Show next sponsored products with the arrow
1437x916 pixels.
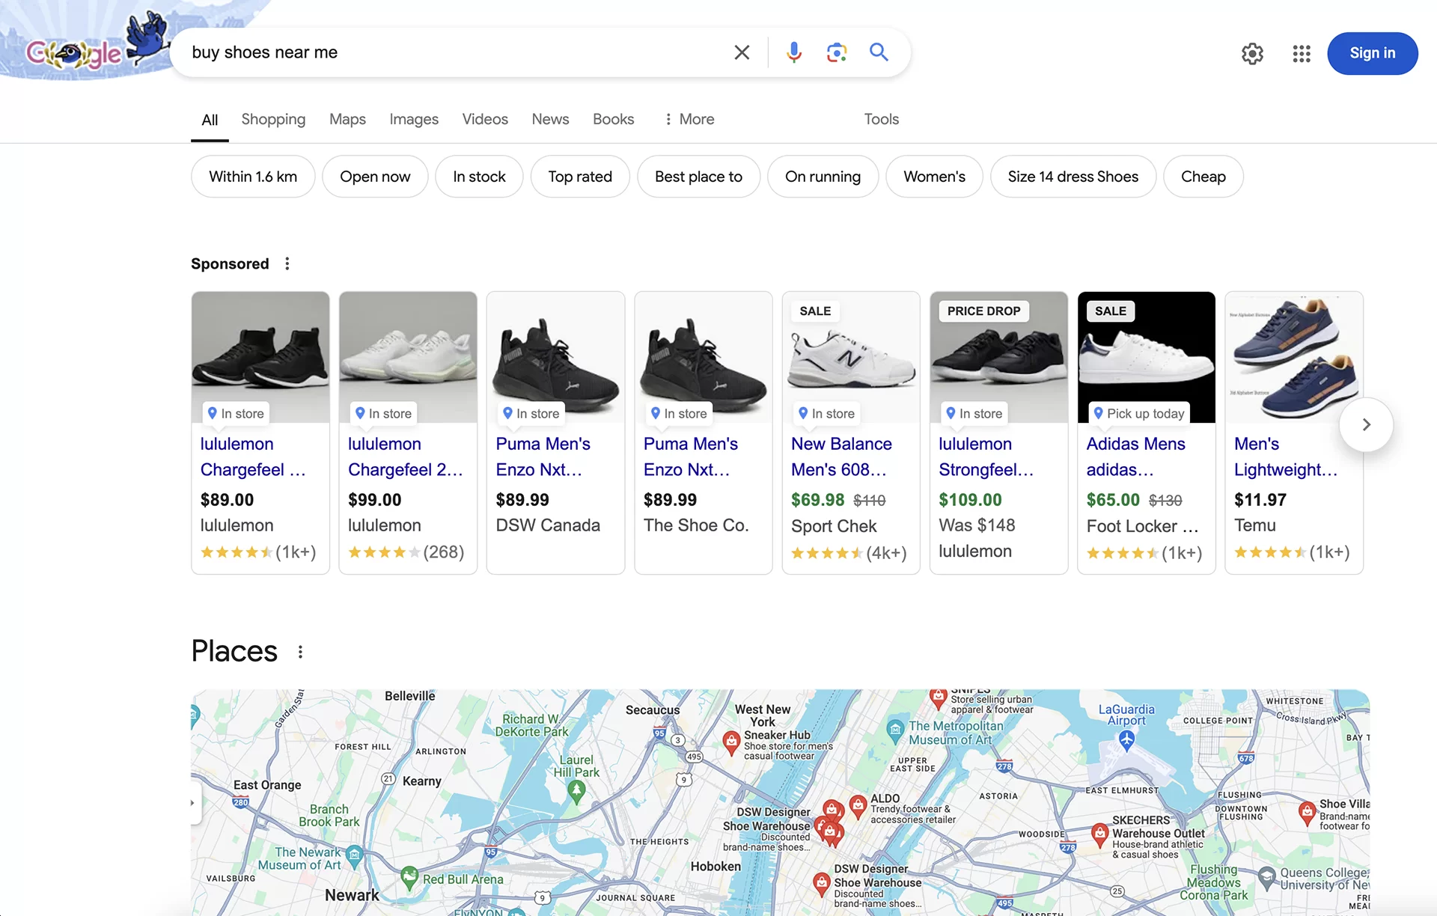point(1366,425)
